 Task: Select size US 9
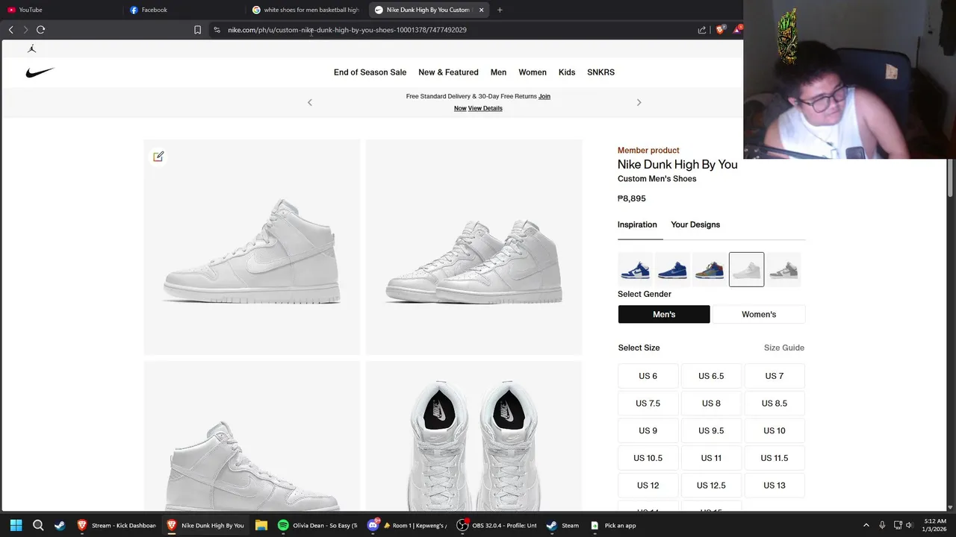pos(648,430)
